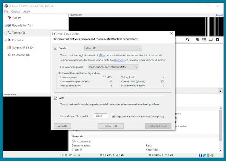Toggle the Banda checkbox
This screenshot has width=226, height=161.
(56, 48)
